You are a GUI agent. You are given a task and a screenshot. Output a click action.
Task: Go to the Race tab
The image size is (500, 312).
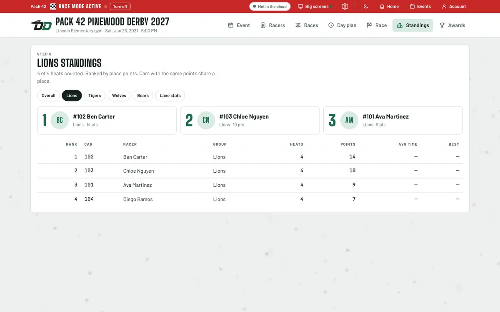[x=377, y=25]
